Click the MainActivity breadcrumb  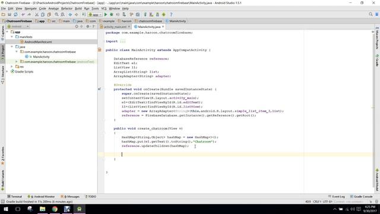click(176, 21)
